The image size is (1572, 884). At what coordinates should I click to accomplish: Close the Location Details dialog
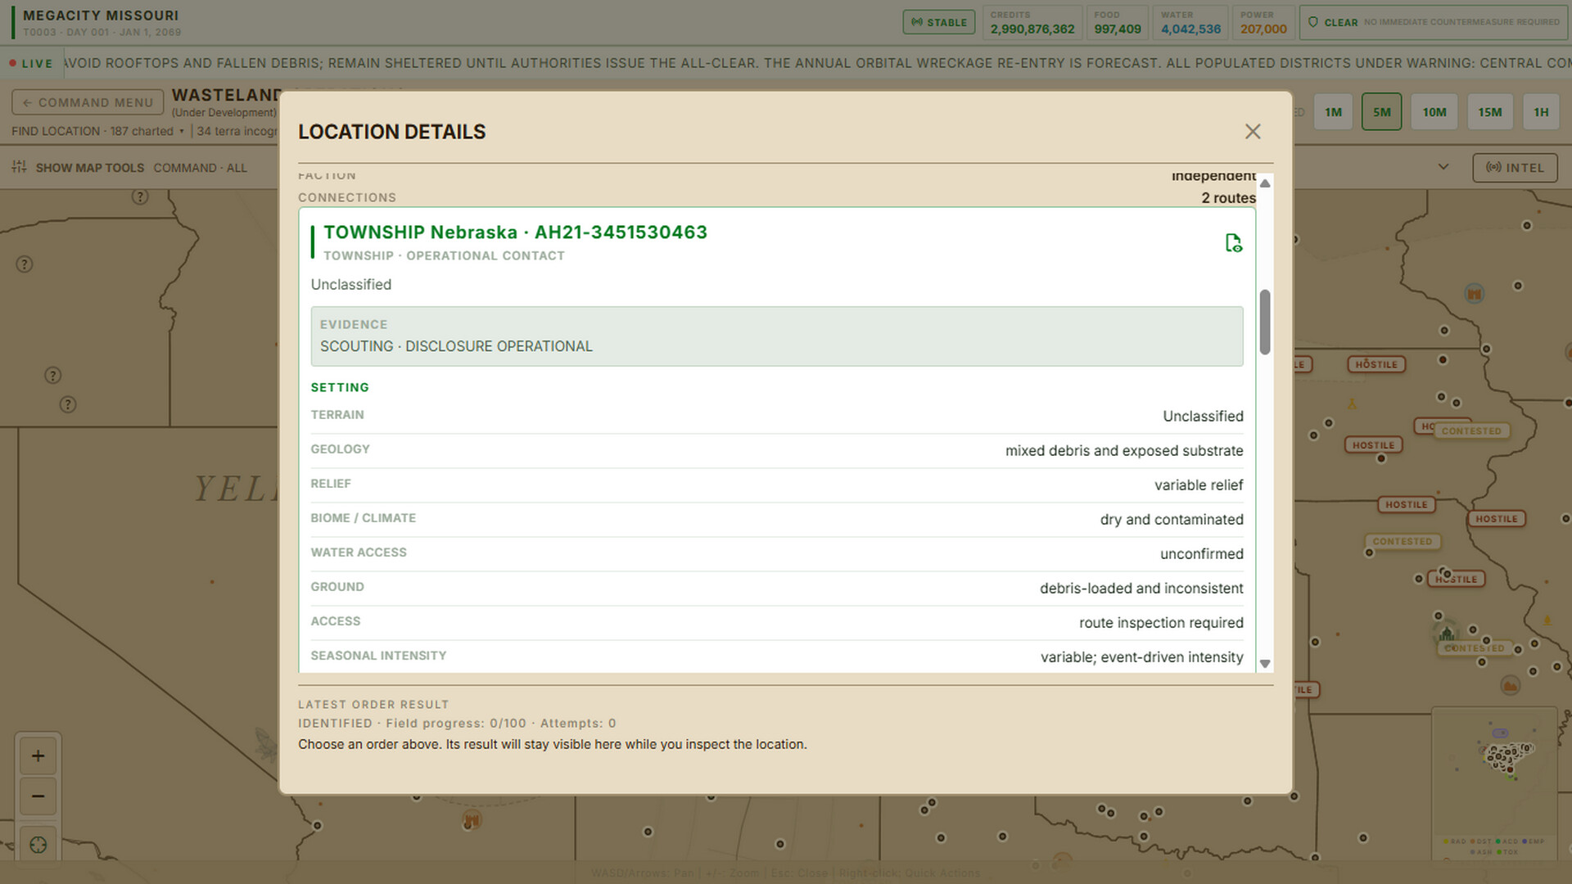pos(1253,132)
